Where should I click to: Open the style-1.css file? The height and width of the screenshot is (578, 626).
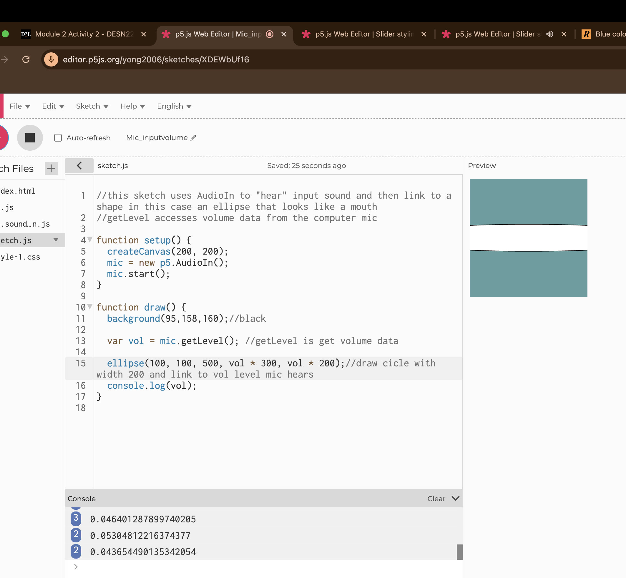20,257
